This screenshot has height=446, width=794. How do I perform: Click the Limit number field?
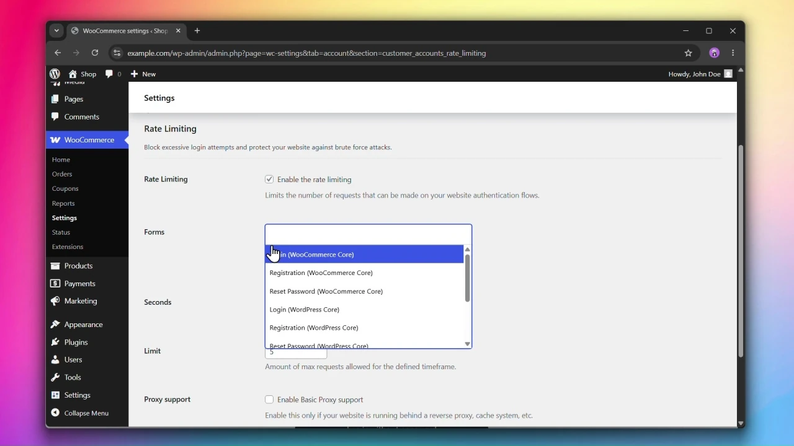pyautogui.click(x=296, y=354)
